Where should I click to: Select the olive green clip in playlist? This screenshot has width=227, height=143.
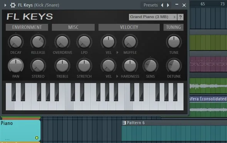point(208,43)
